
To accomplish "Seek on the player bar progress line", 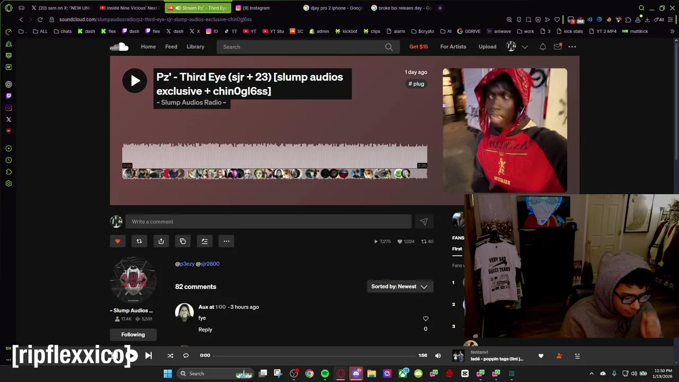I will (x=315, y=355).
